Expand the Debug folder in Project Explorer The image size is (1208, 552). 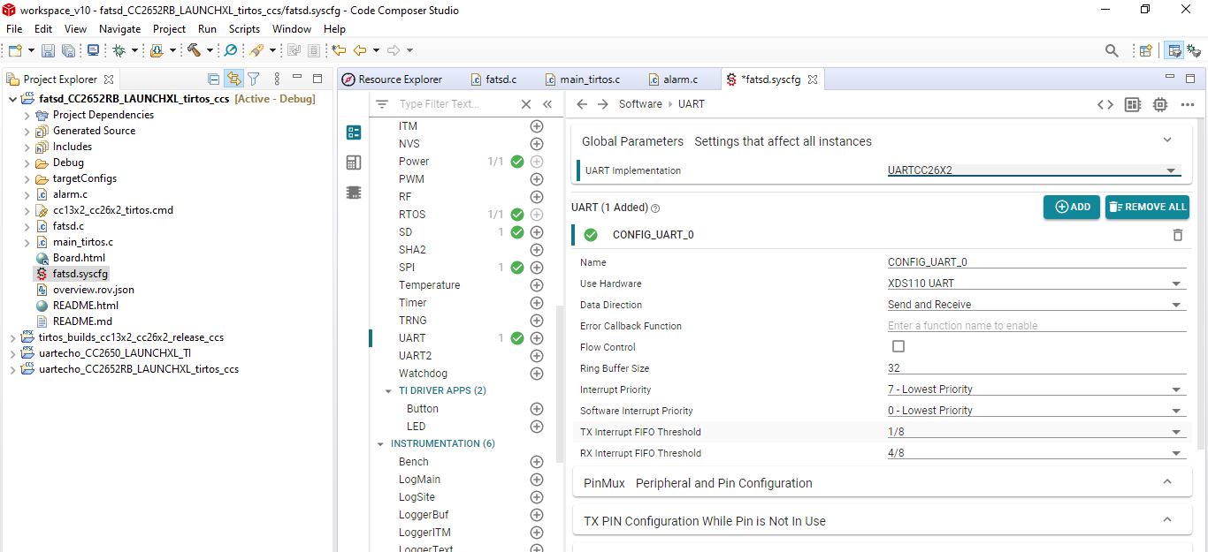pyautogui.click(x=27, y=163)
